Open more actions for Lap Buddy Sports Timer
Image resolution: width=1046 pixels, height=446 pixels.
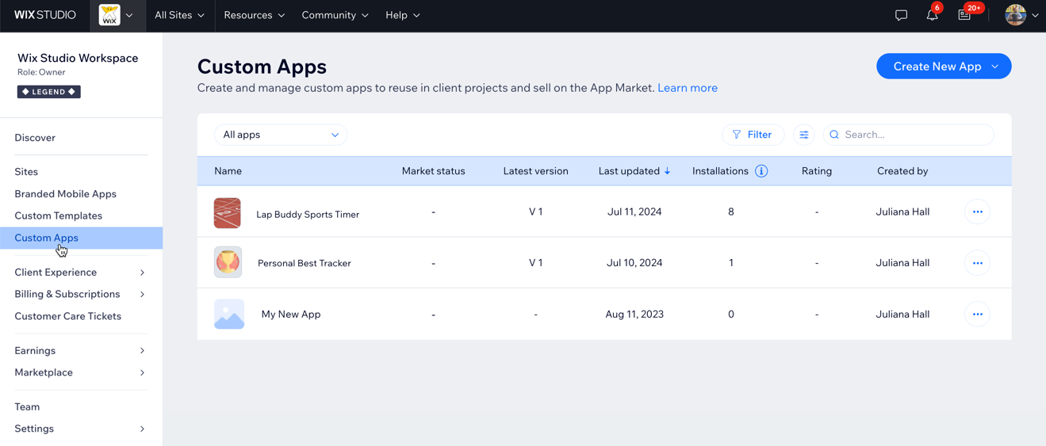click(977, 212)
